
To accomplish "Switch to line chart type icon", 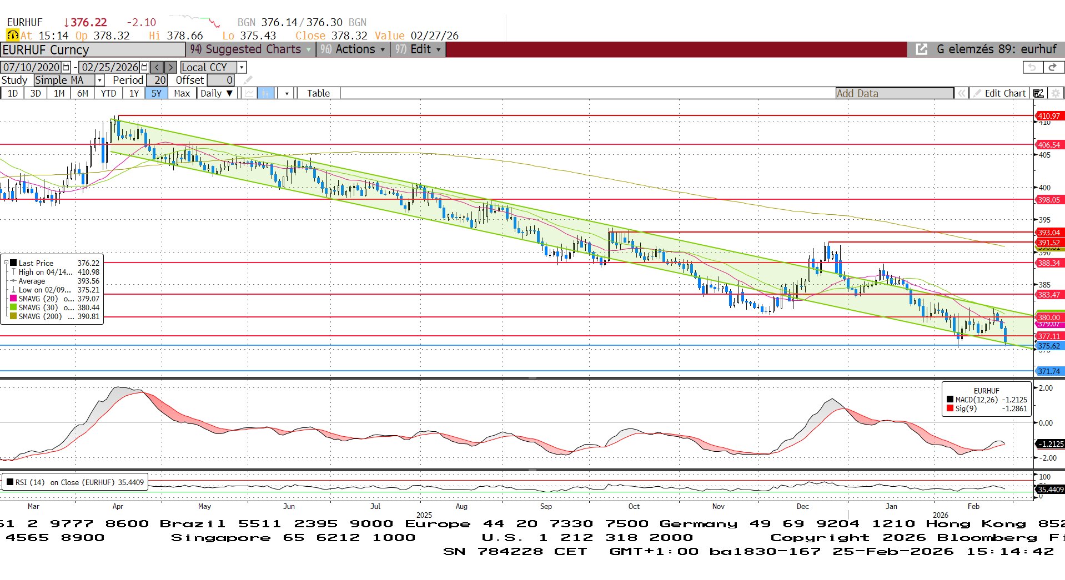I will tap(249, 93).
